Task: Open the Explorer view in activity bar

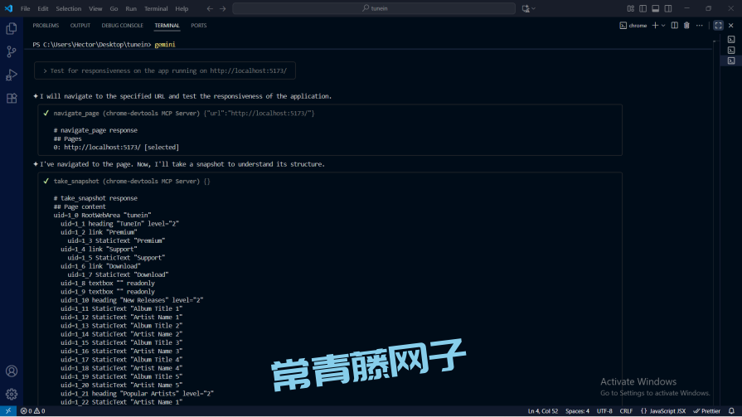Action: 12,28
